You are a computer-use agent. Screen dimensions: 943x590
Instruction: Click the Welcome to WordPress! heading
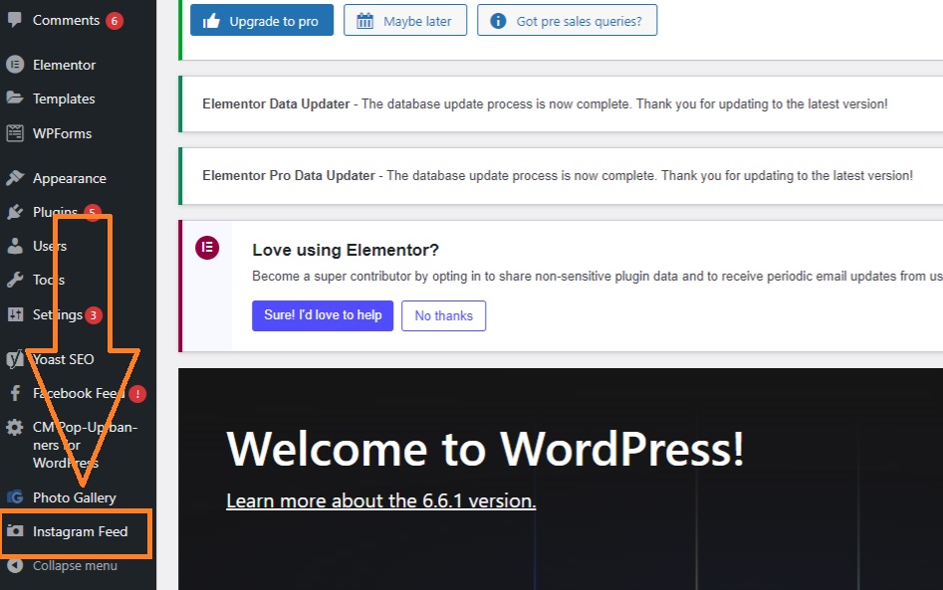coord(485,448)
